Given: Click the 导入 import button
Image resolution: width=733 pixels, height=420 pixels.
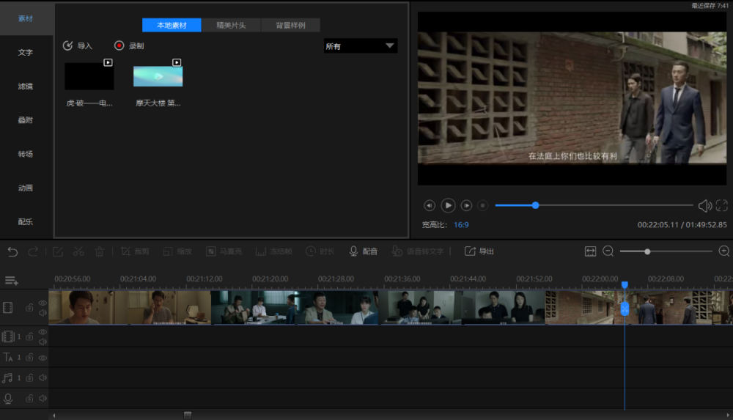Looking at the screenshot, I should click(78, 46).
